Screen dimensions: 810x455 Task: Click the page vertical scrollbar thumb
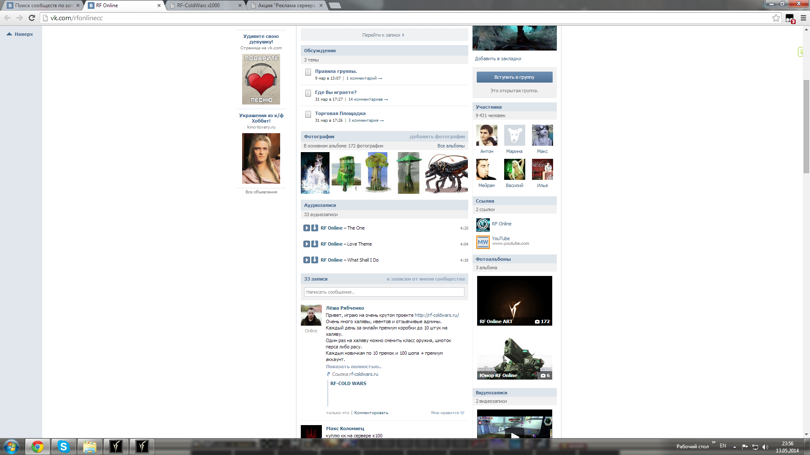pos(806,126)
